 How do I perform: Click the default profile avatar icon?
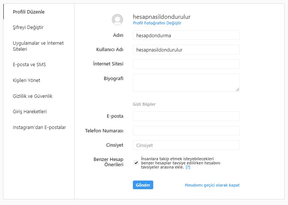pyautogui.click(x=117, y=20)
